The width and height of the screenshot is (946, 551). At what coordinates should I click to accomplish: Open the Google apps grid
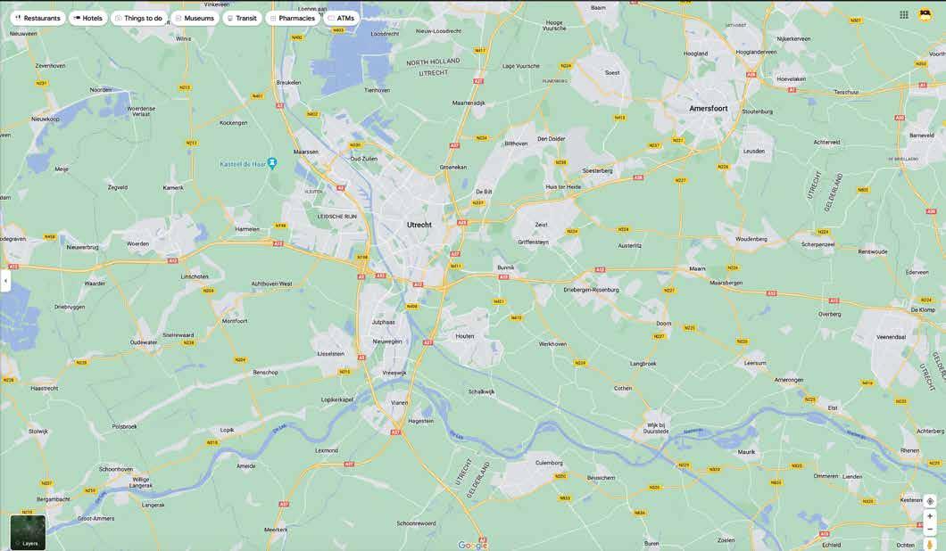tap(904, 15)
